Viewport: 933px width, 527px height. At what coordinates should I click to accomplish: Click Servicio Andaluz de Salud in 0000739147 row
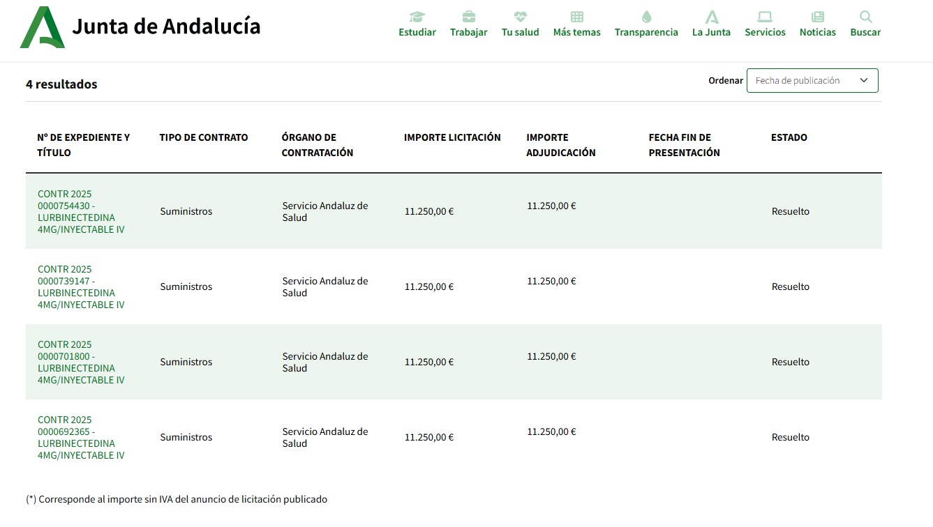click(325, 287)
